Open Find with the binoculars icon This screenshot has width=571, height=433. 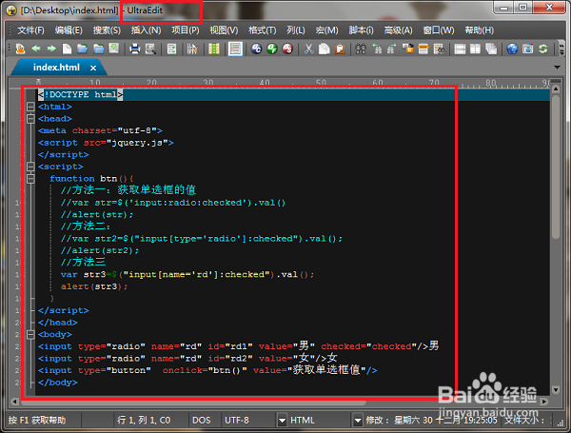[x=361, y=49]
